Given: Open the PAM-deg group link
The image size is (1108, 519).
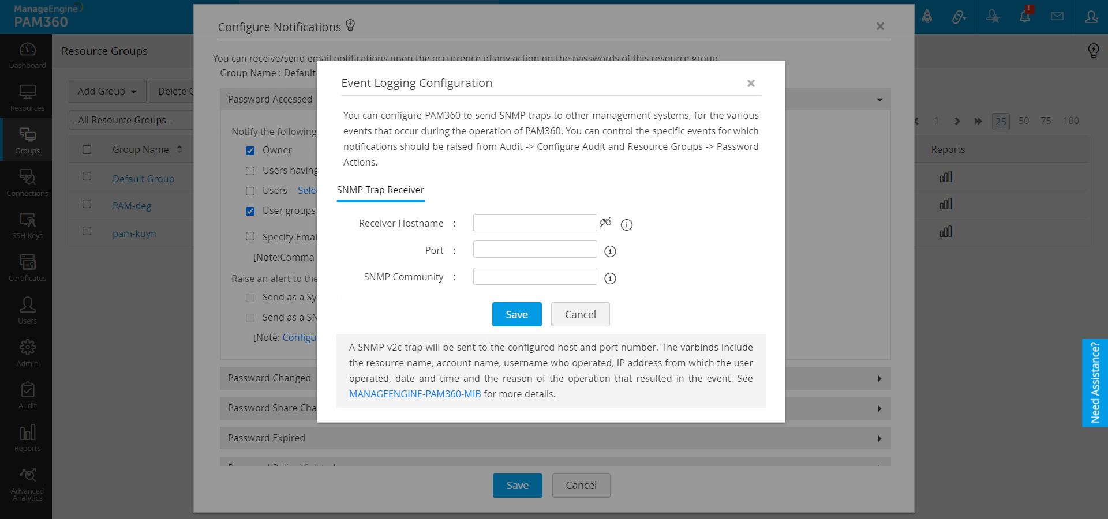Looking at the screenshot, I should [132, 206].
